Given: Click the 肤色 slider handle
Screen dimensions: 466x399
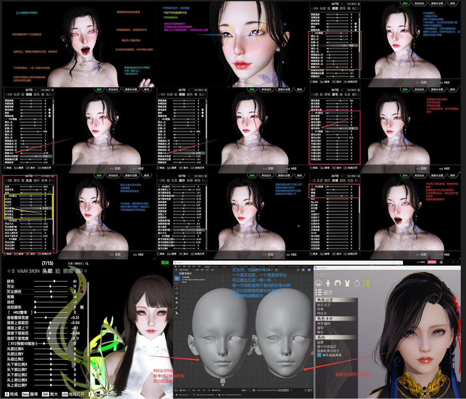Looking at the screenshot, I should pyautogui.click(x=54, y=281).
